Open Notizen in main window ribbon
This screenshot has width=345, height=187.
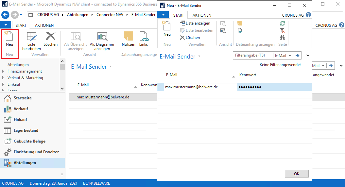click(129, 39)
